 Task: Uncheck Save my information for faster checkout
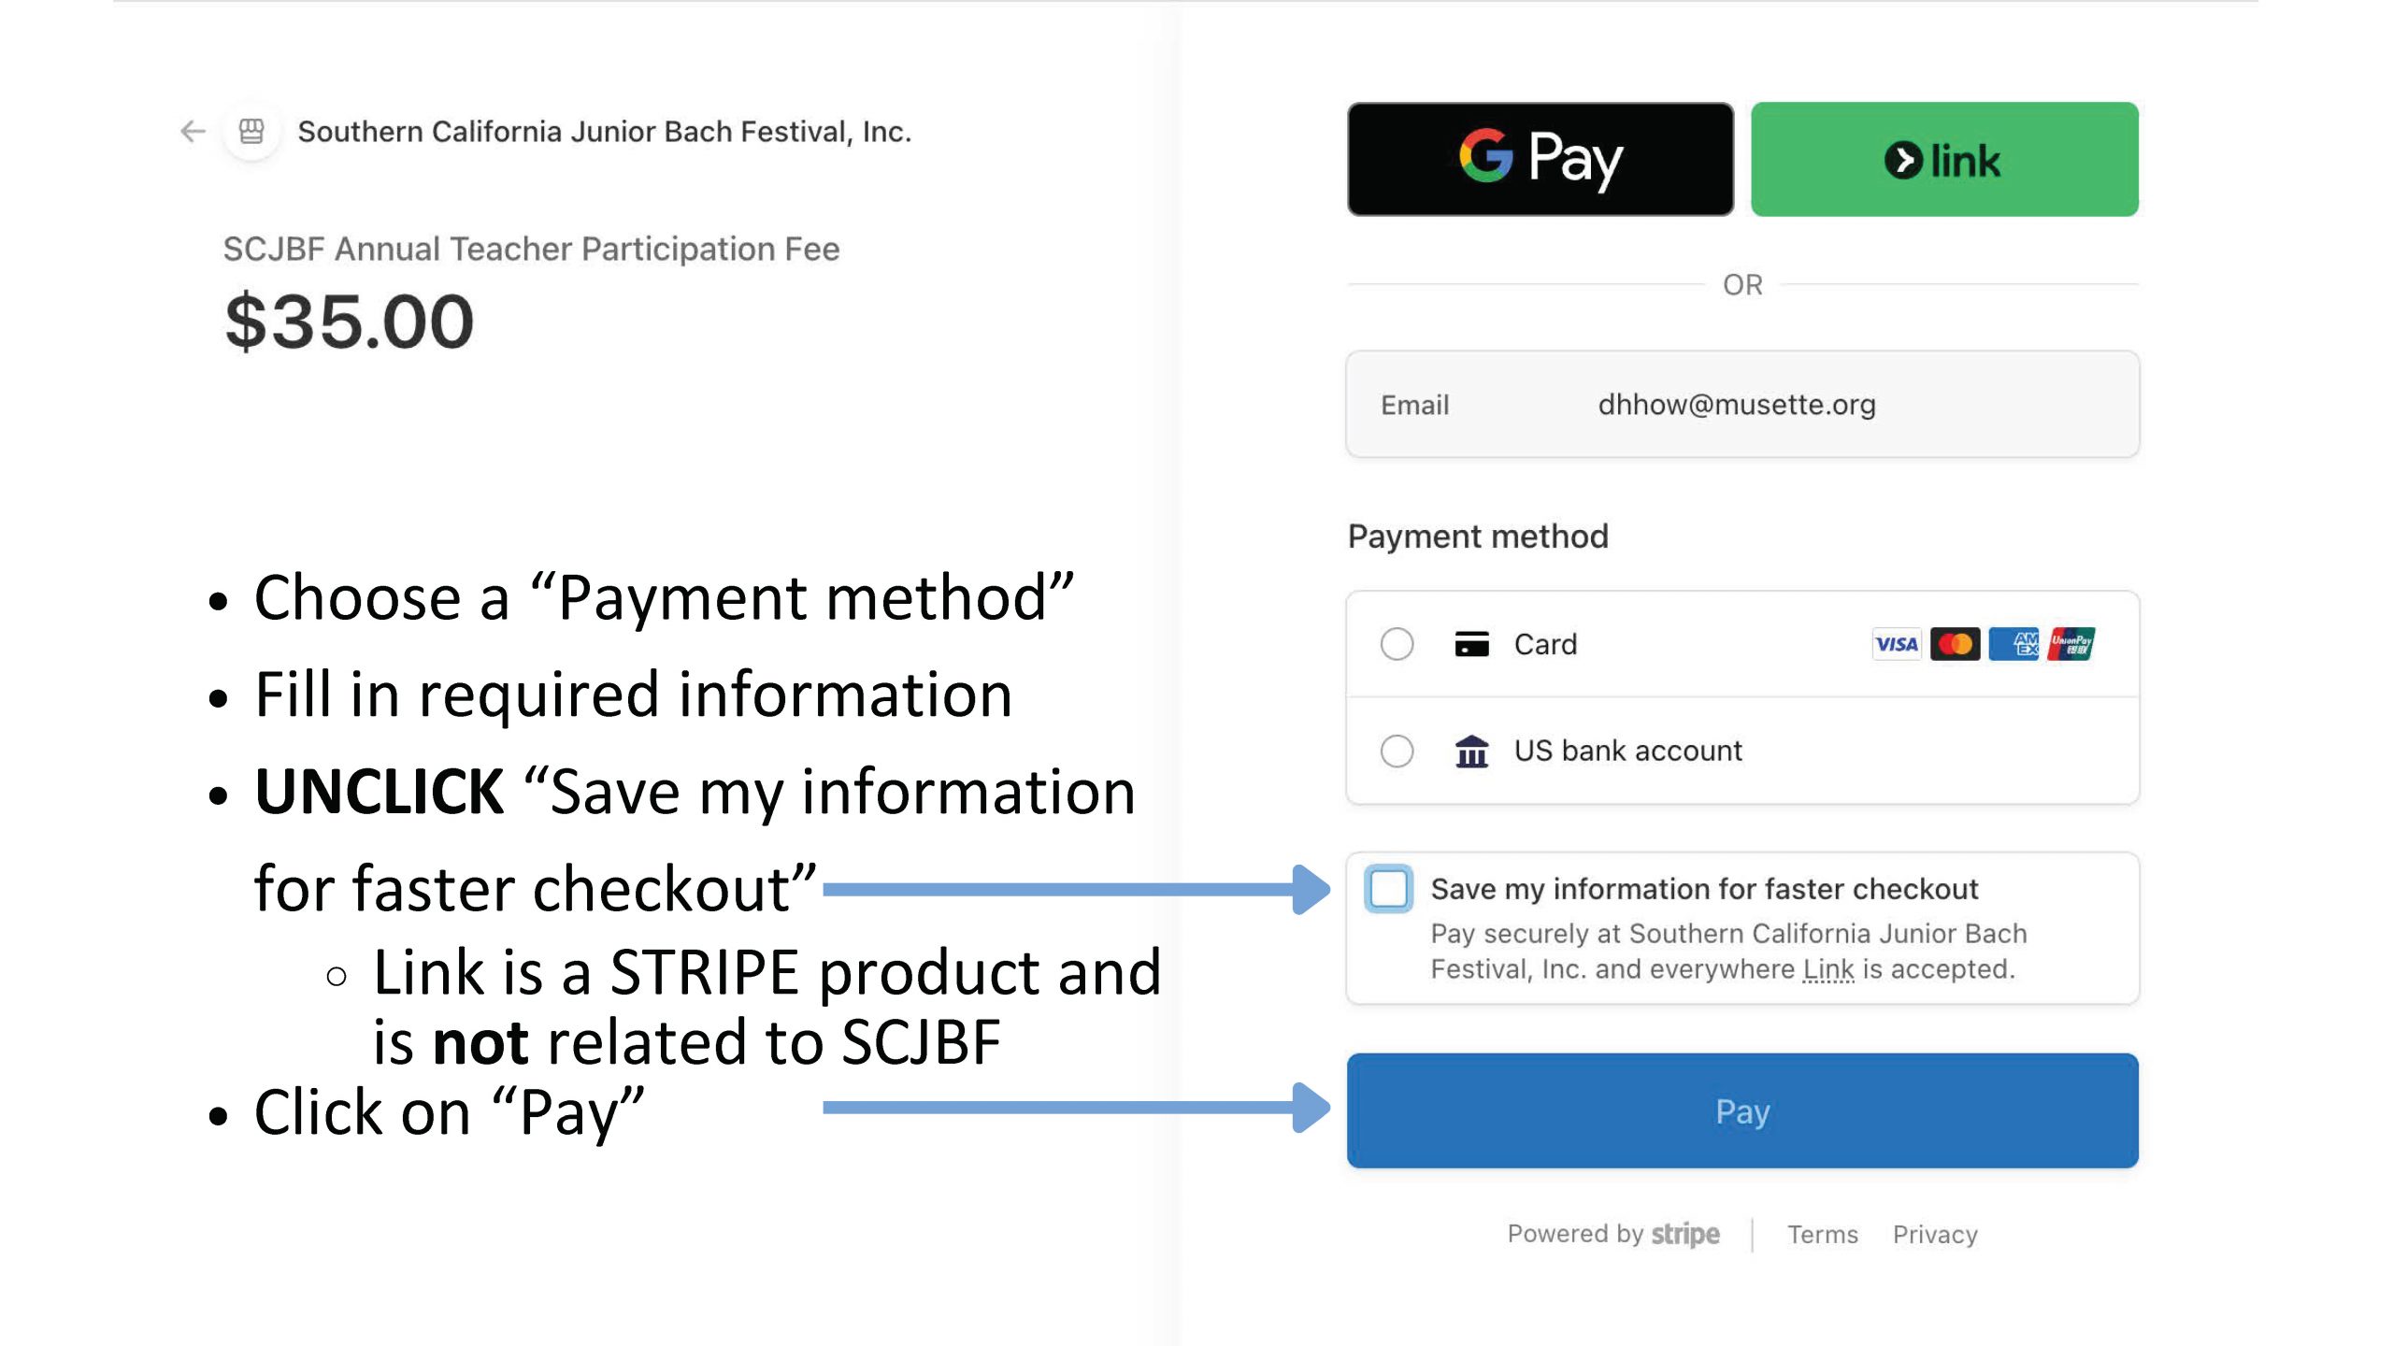point(1388,889)
